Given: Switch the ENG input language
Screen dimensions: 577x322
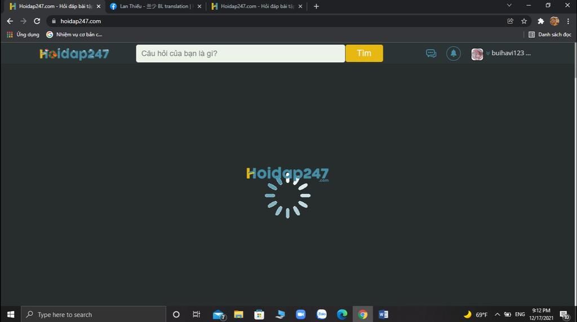Looking at the screenshot, I should point(520,314).
